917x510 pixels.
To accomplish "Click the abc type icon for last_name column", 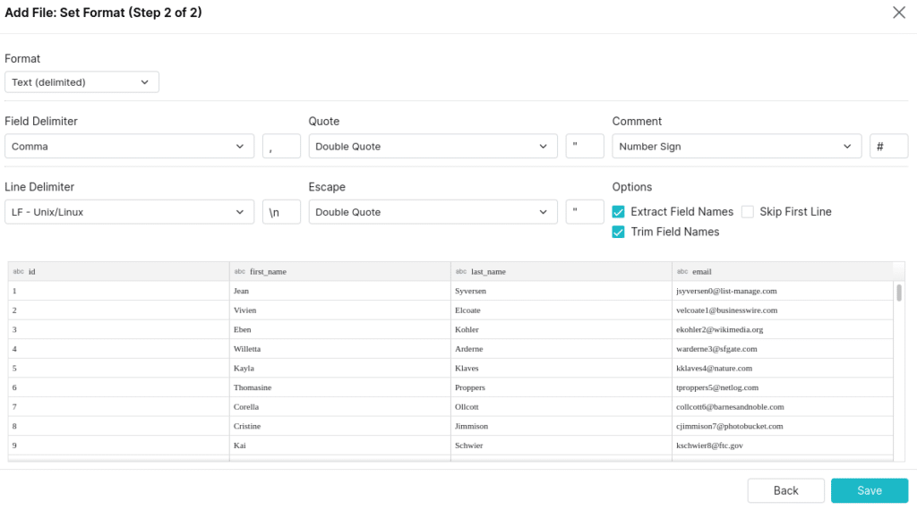I will 461,271.
